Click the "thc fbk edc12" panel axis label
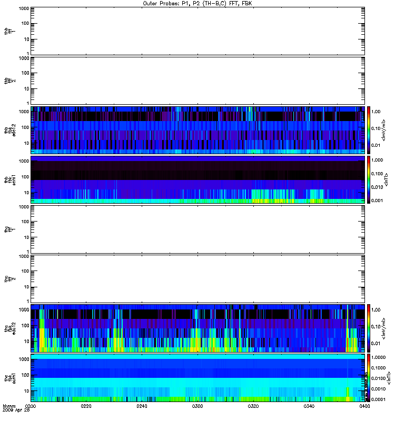This screenshot has width=395, height=421. (10, 328)
